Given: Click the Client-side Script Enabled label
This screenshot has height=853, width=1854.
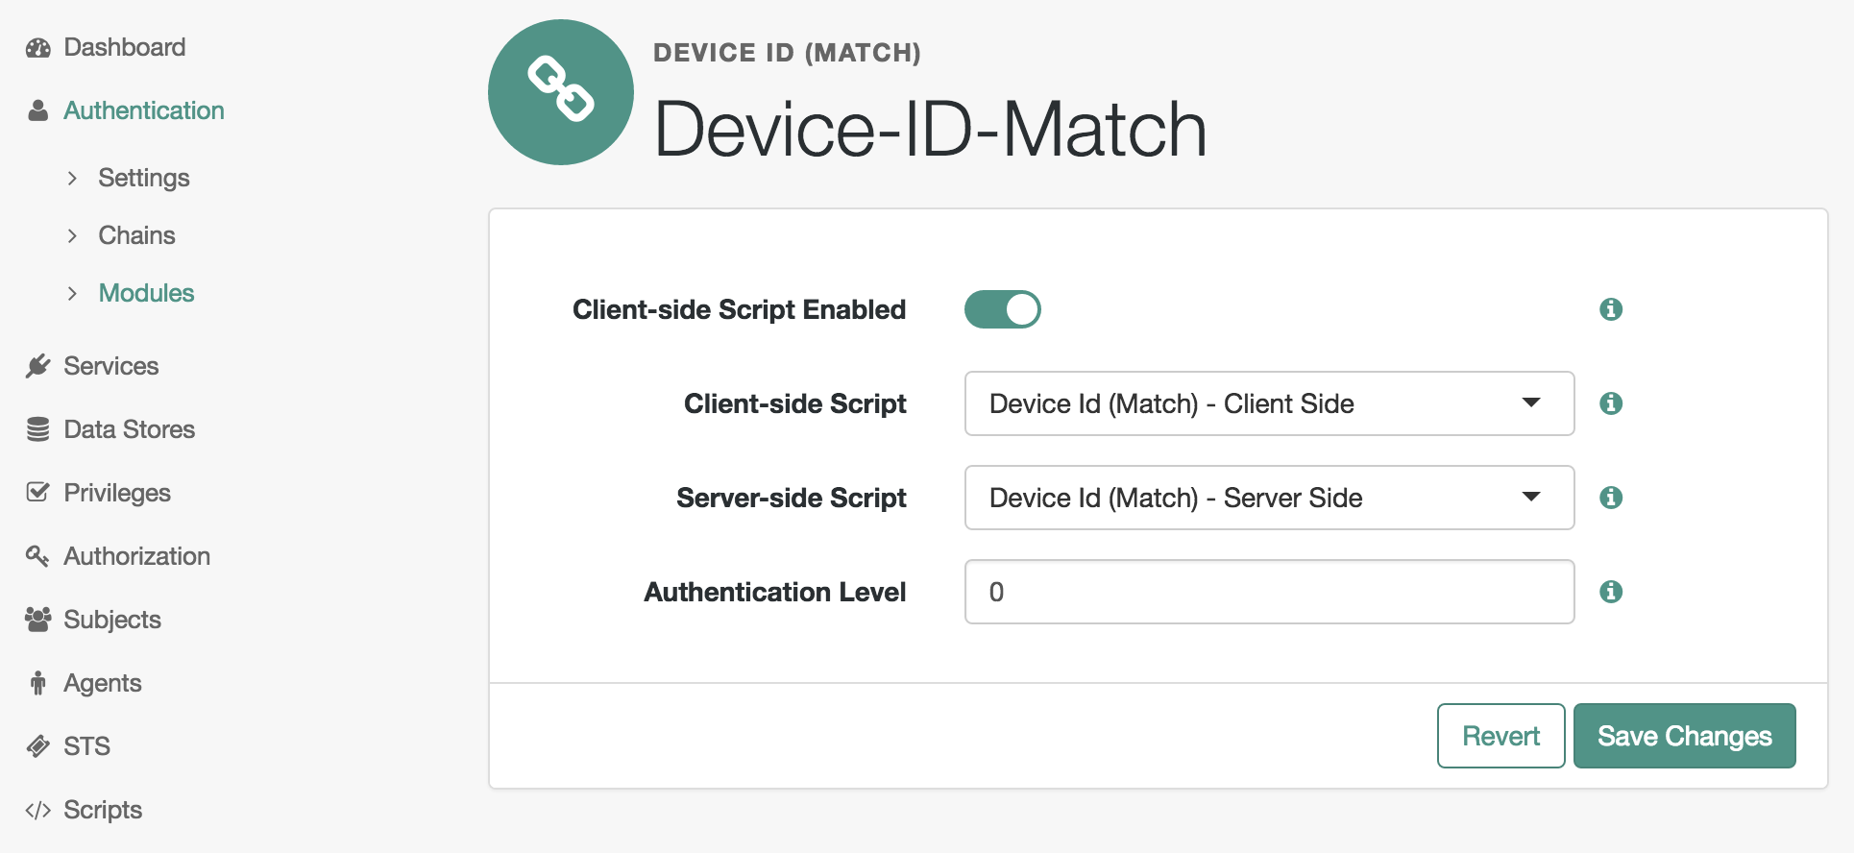Looking at the screenshot, I should pos(740,309).
